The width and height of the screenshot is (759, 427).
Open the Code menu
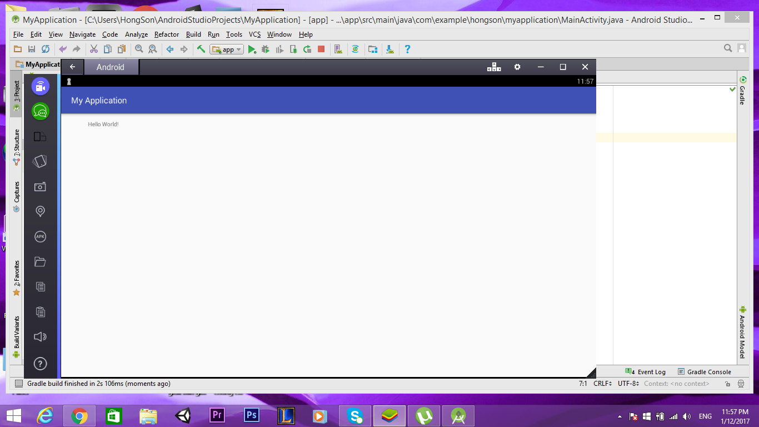[110, 34]
